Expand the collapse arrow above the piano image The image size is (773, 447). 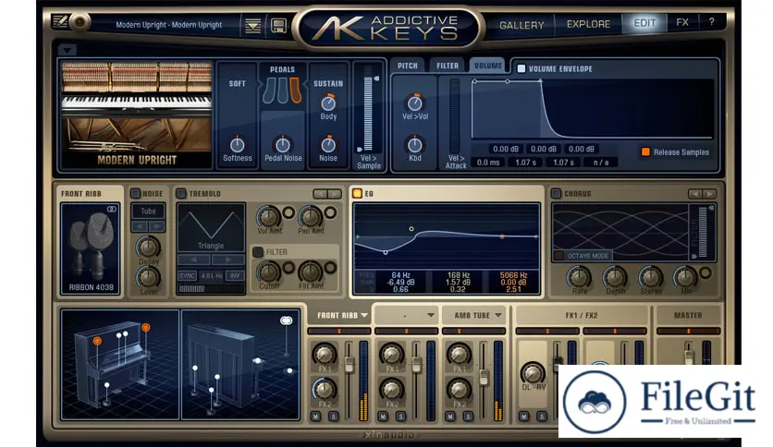[67, 49]
